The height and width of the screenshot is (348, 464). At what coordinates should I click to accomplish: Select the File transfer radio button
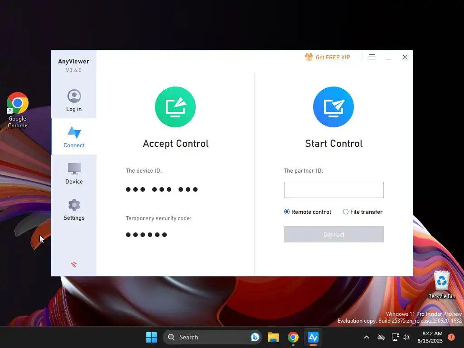(346, 212)
